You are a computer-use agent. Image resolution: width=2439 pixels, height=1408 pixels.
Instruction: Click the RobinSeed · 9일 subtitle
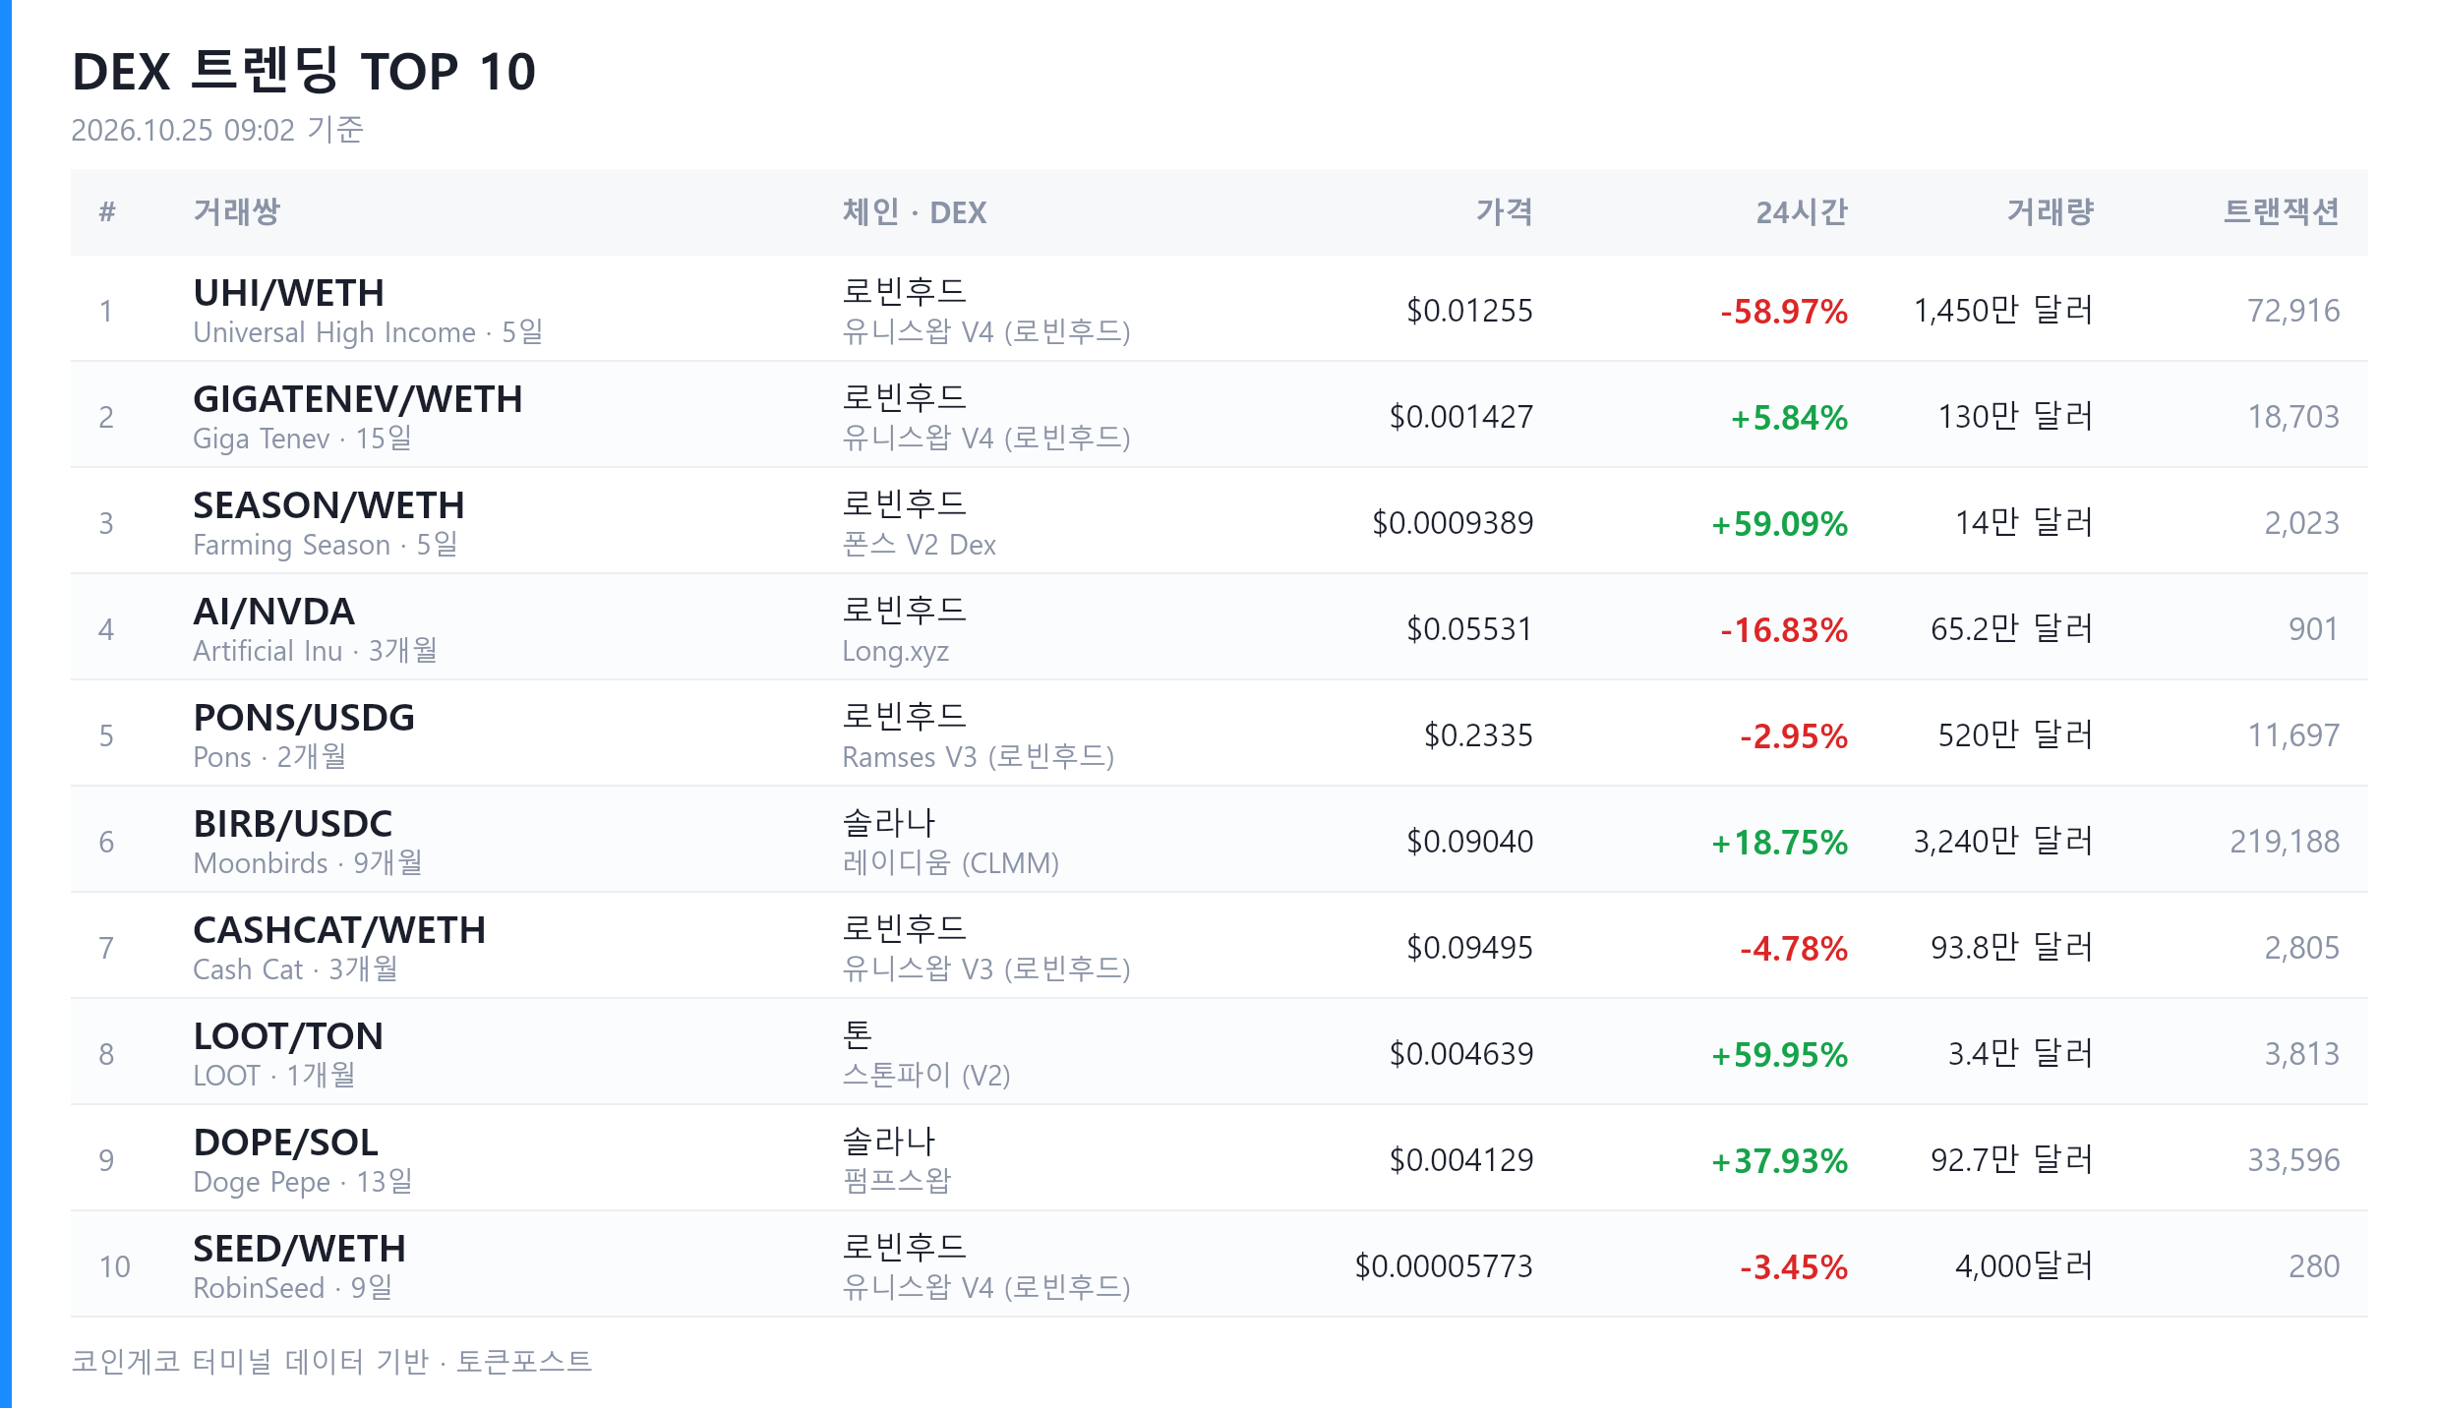coord(293,1288)
